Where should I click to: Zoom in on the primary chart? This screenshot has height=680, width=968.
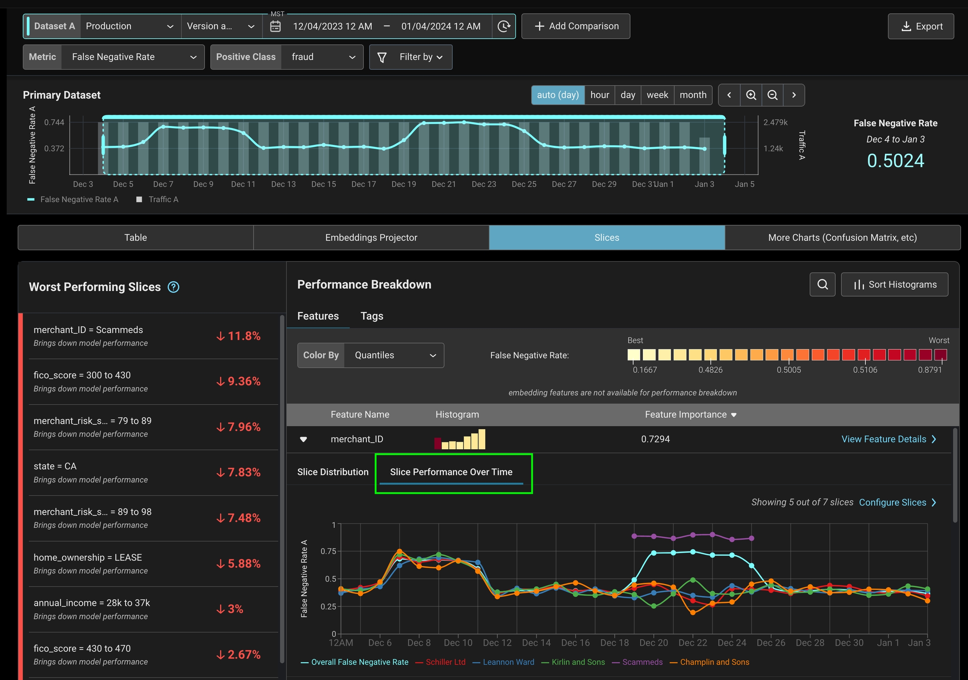(x=751, y=95)
